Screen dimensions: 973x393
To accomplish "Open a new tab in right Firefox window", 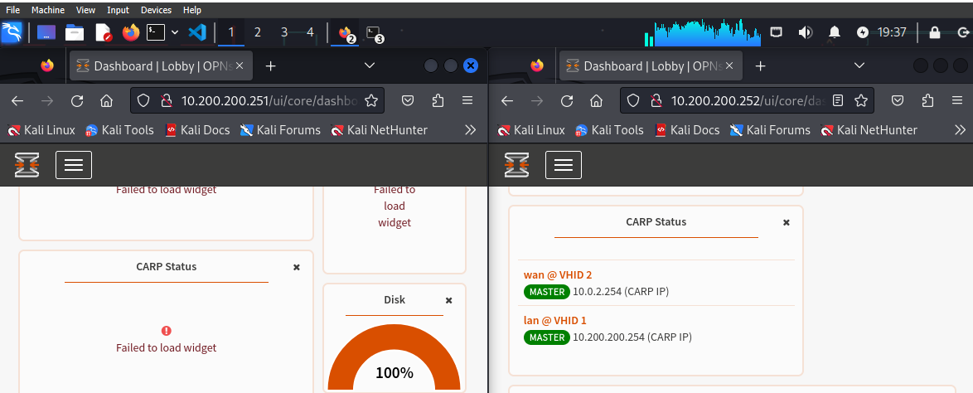I will pos(760,65).
